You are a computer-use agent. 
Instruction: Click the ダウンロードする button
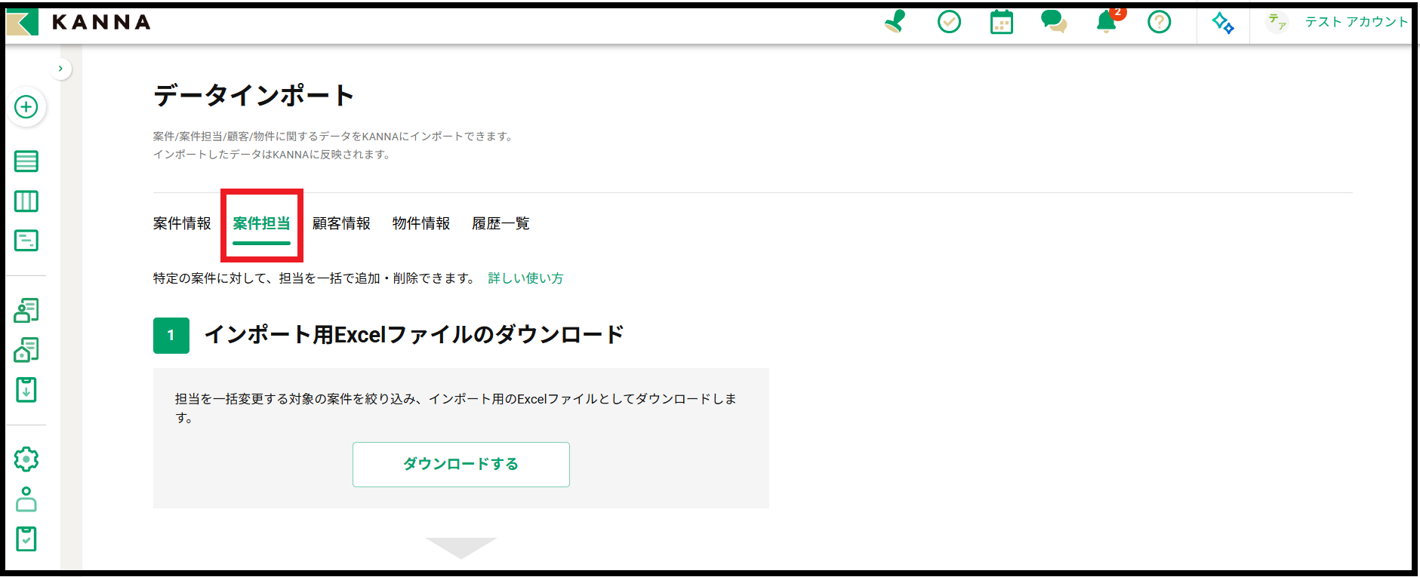click(460, 464)
